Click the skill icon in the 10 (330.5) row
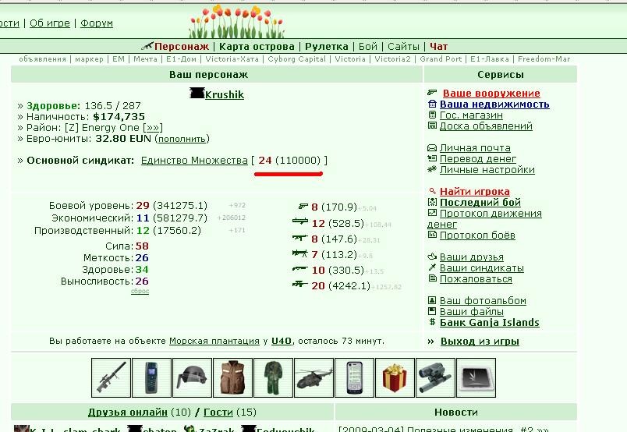 tap(300, 269)
